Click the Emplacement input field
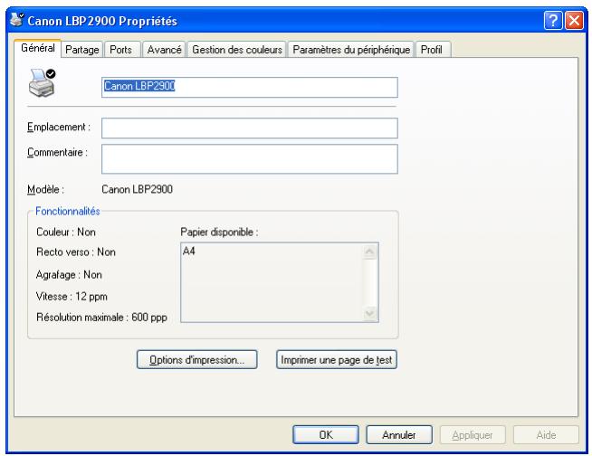Viewport: 592px width, 456px height. (250, 128)
